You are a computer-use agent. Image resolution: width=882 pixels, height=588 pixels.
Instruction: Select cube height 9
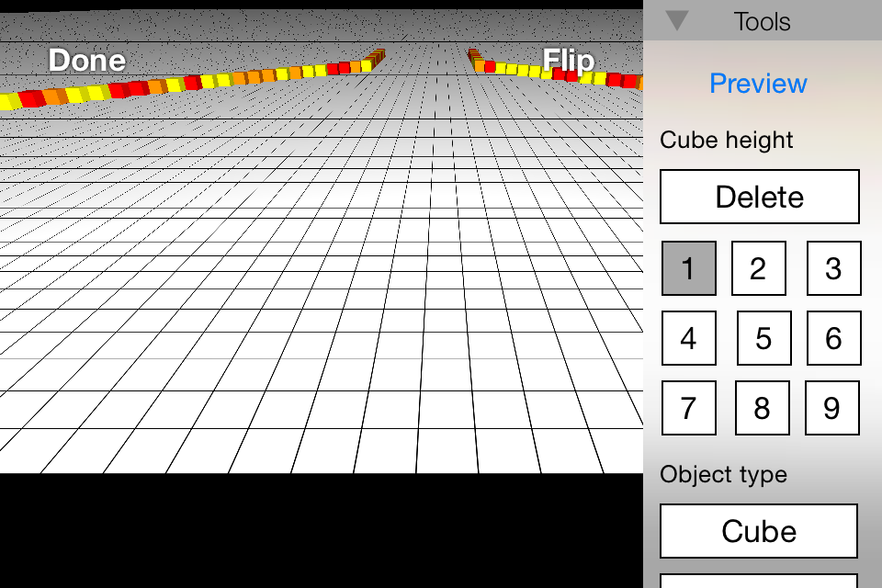(x=832, y=407)
